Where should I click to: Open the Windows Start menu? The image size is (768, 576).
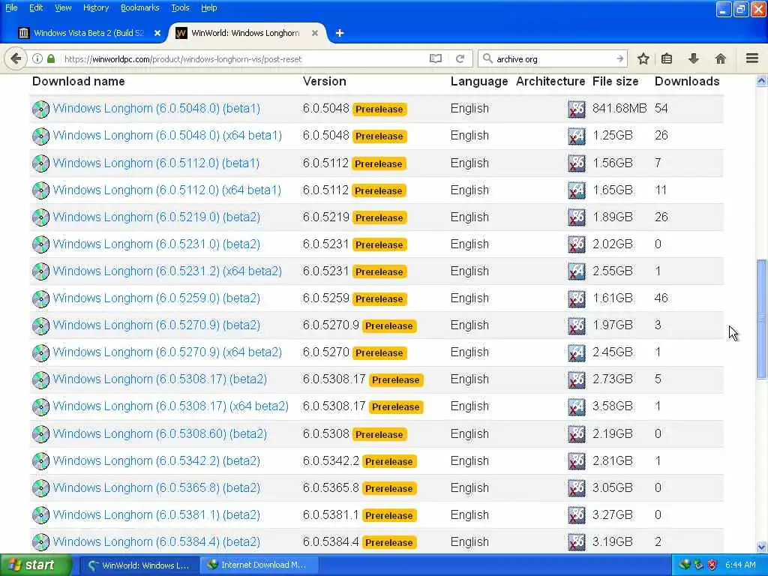tap(35, 565)
